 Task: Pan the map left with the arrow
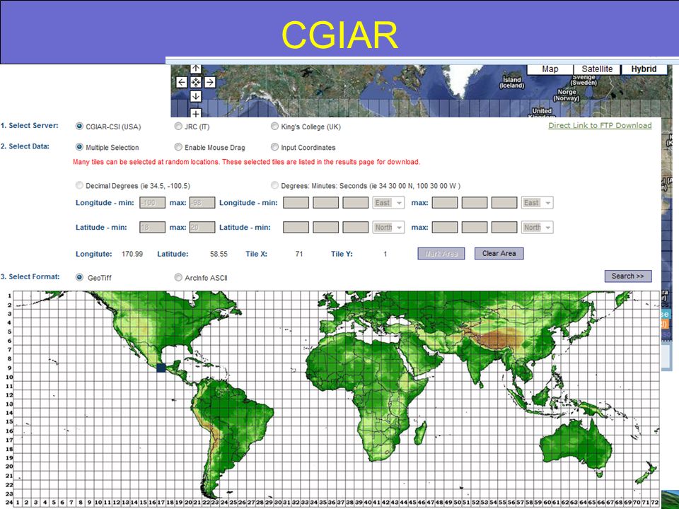pyautogui.click(x=182, y=82)
